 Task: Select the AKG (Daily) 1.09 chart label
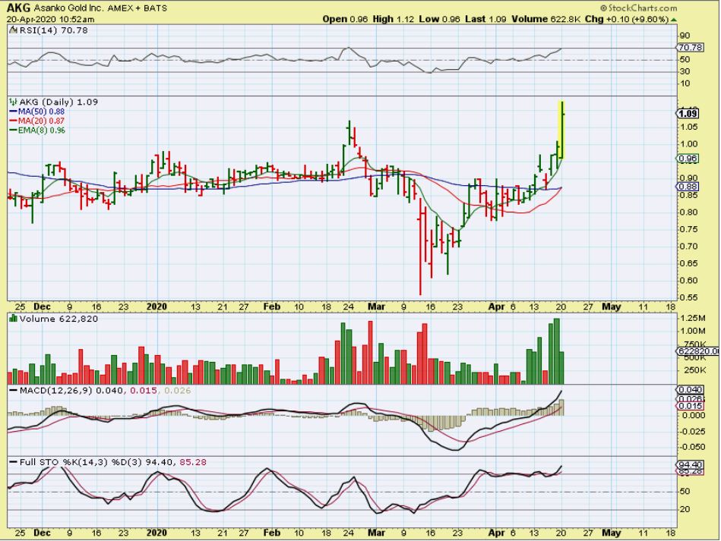(x=59, y=102)
